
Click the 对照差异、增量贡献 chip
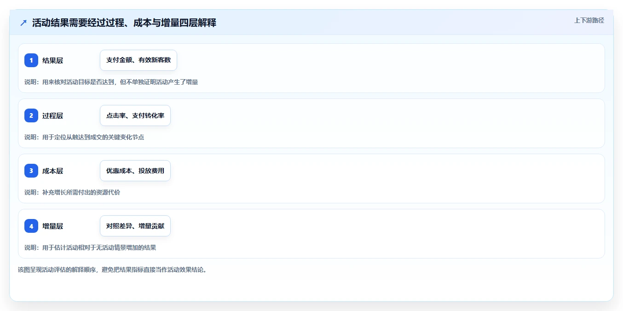click(x=135, y=226)
